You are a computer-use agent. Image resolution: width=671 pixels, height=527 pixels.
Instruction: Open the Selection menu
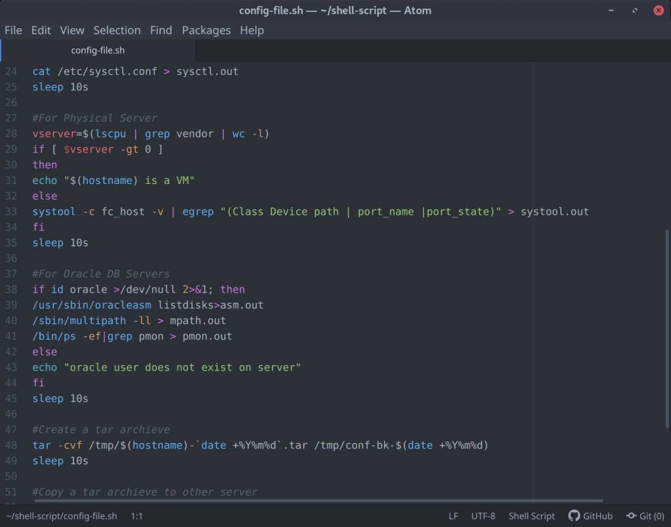[117, 30]
